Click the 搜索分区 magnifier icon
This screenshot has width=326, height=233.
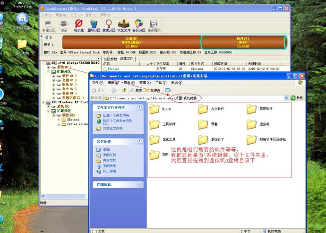click(x=109, y=26)
